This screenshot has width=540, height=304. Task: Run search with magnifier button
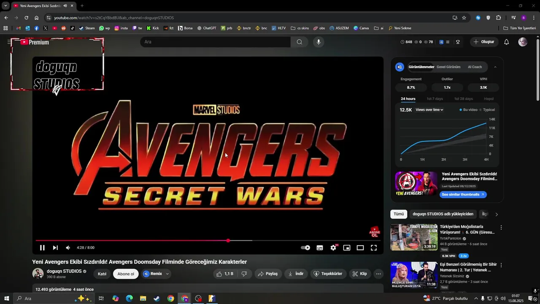click(300, 42)
